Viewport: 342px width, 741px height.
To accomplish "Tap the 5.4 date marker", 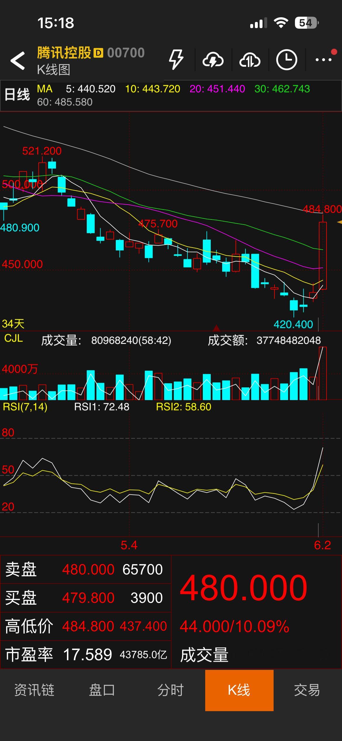I will (129, 546).
